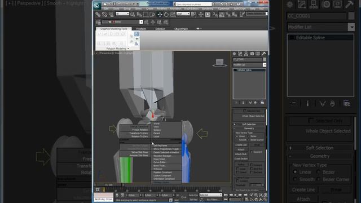361x203 pixels.
Task: Switch to the Utilities hammer tab
Action: click(263, 54)
